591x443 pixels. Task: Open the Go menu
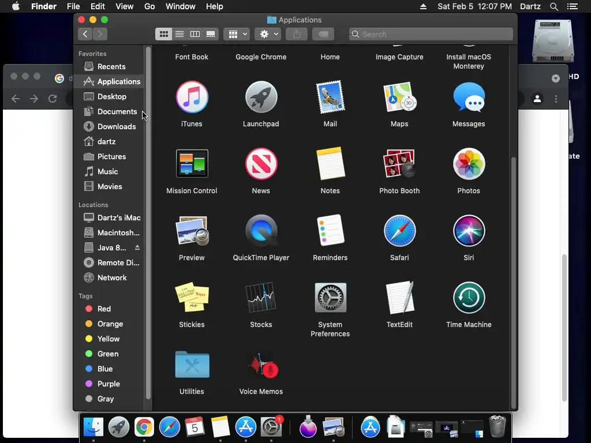tap(149, 6)
